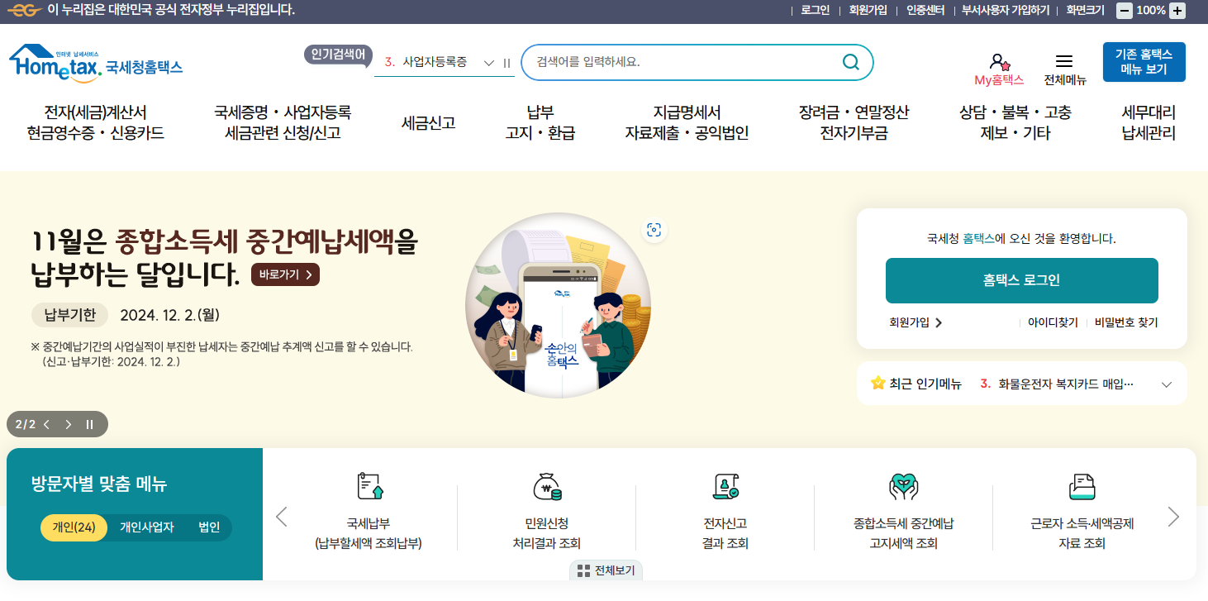Image resolution: width=1208 pixels, height=601 pixels.
Task: Open 전체메뉴 hamburger icon
Action: [1064, 61]
